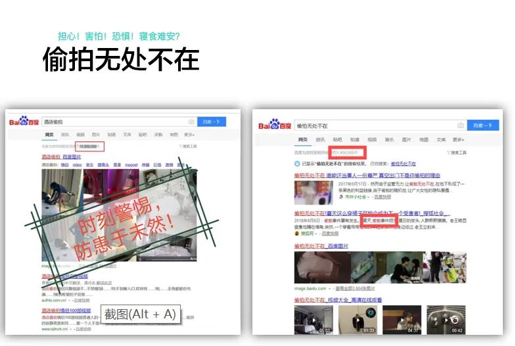The image size is (516, 346).
Task: Click the video related-search tag
Action: click(77, 164)
